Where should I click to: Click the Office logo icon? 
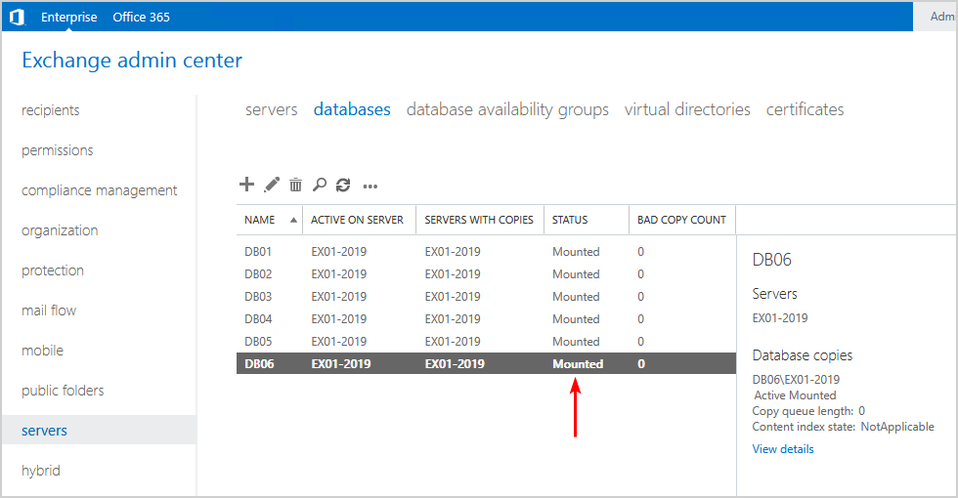pyautogui.click(x=17, y=17)
